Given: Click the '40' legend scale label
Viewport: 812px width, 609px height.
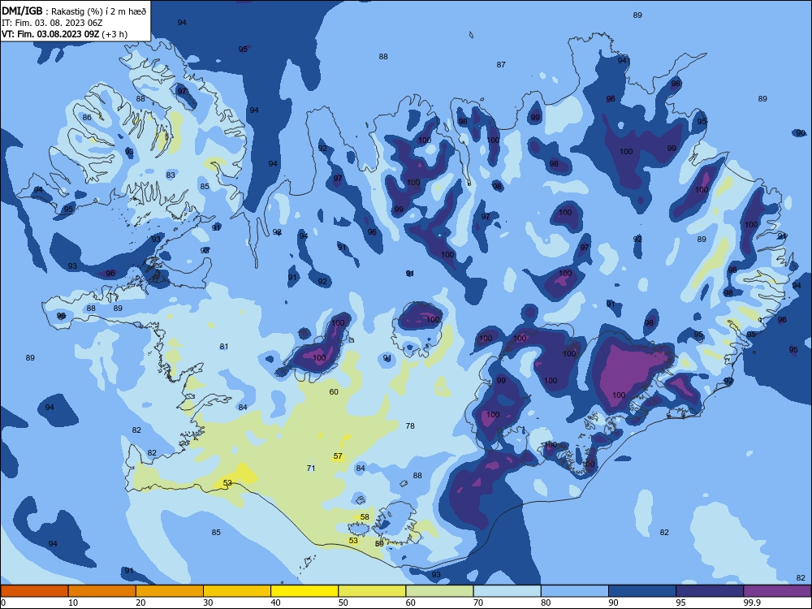Looking at the screenshot, I should tap(275, 603).
